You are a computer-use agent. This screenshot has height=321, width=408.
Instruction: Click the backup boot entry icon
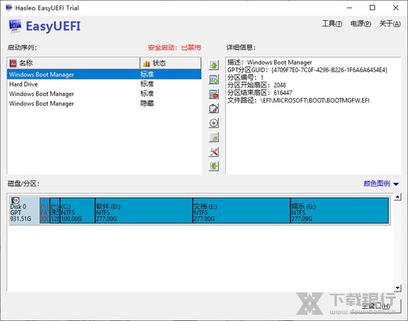[x=214, y=137]
